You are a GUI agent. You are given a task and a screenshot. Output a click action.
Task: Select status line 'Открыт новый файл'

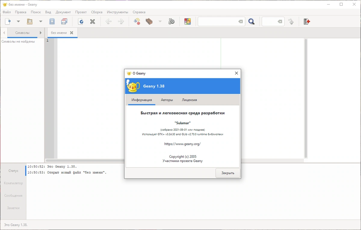click(x=67, y=173)
